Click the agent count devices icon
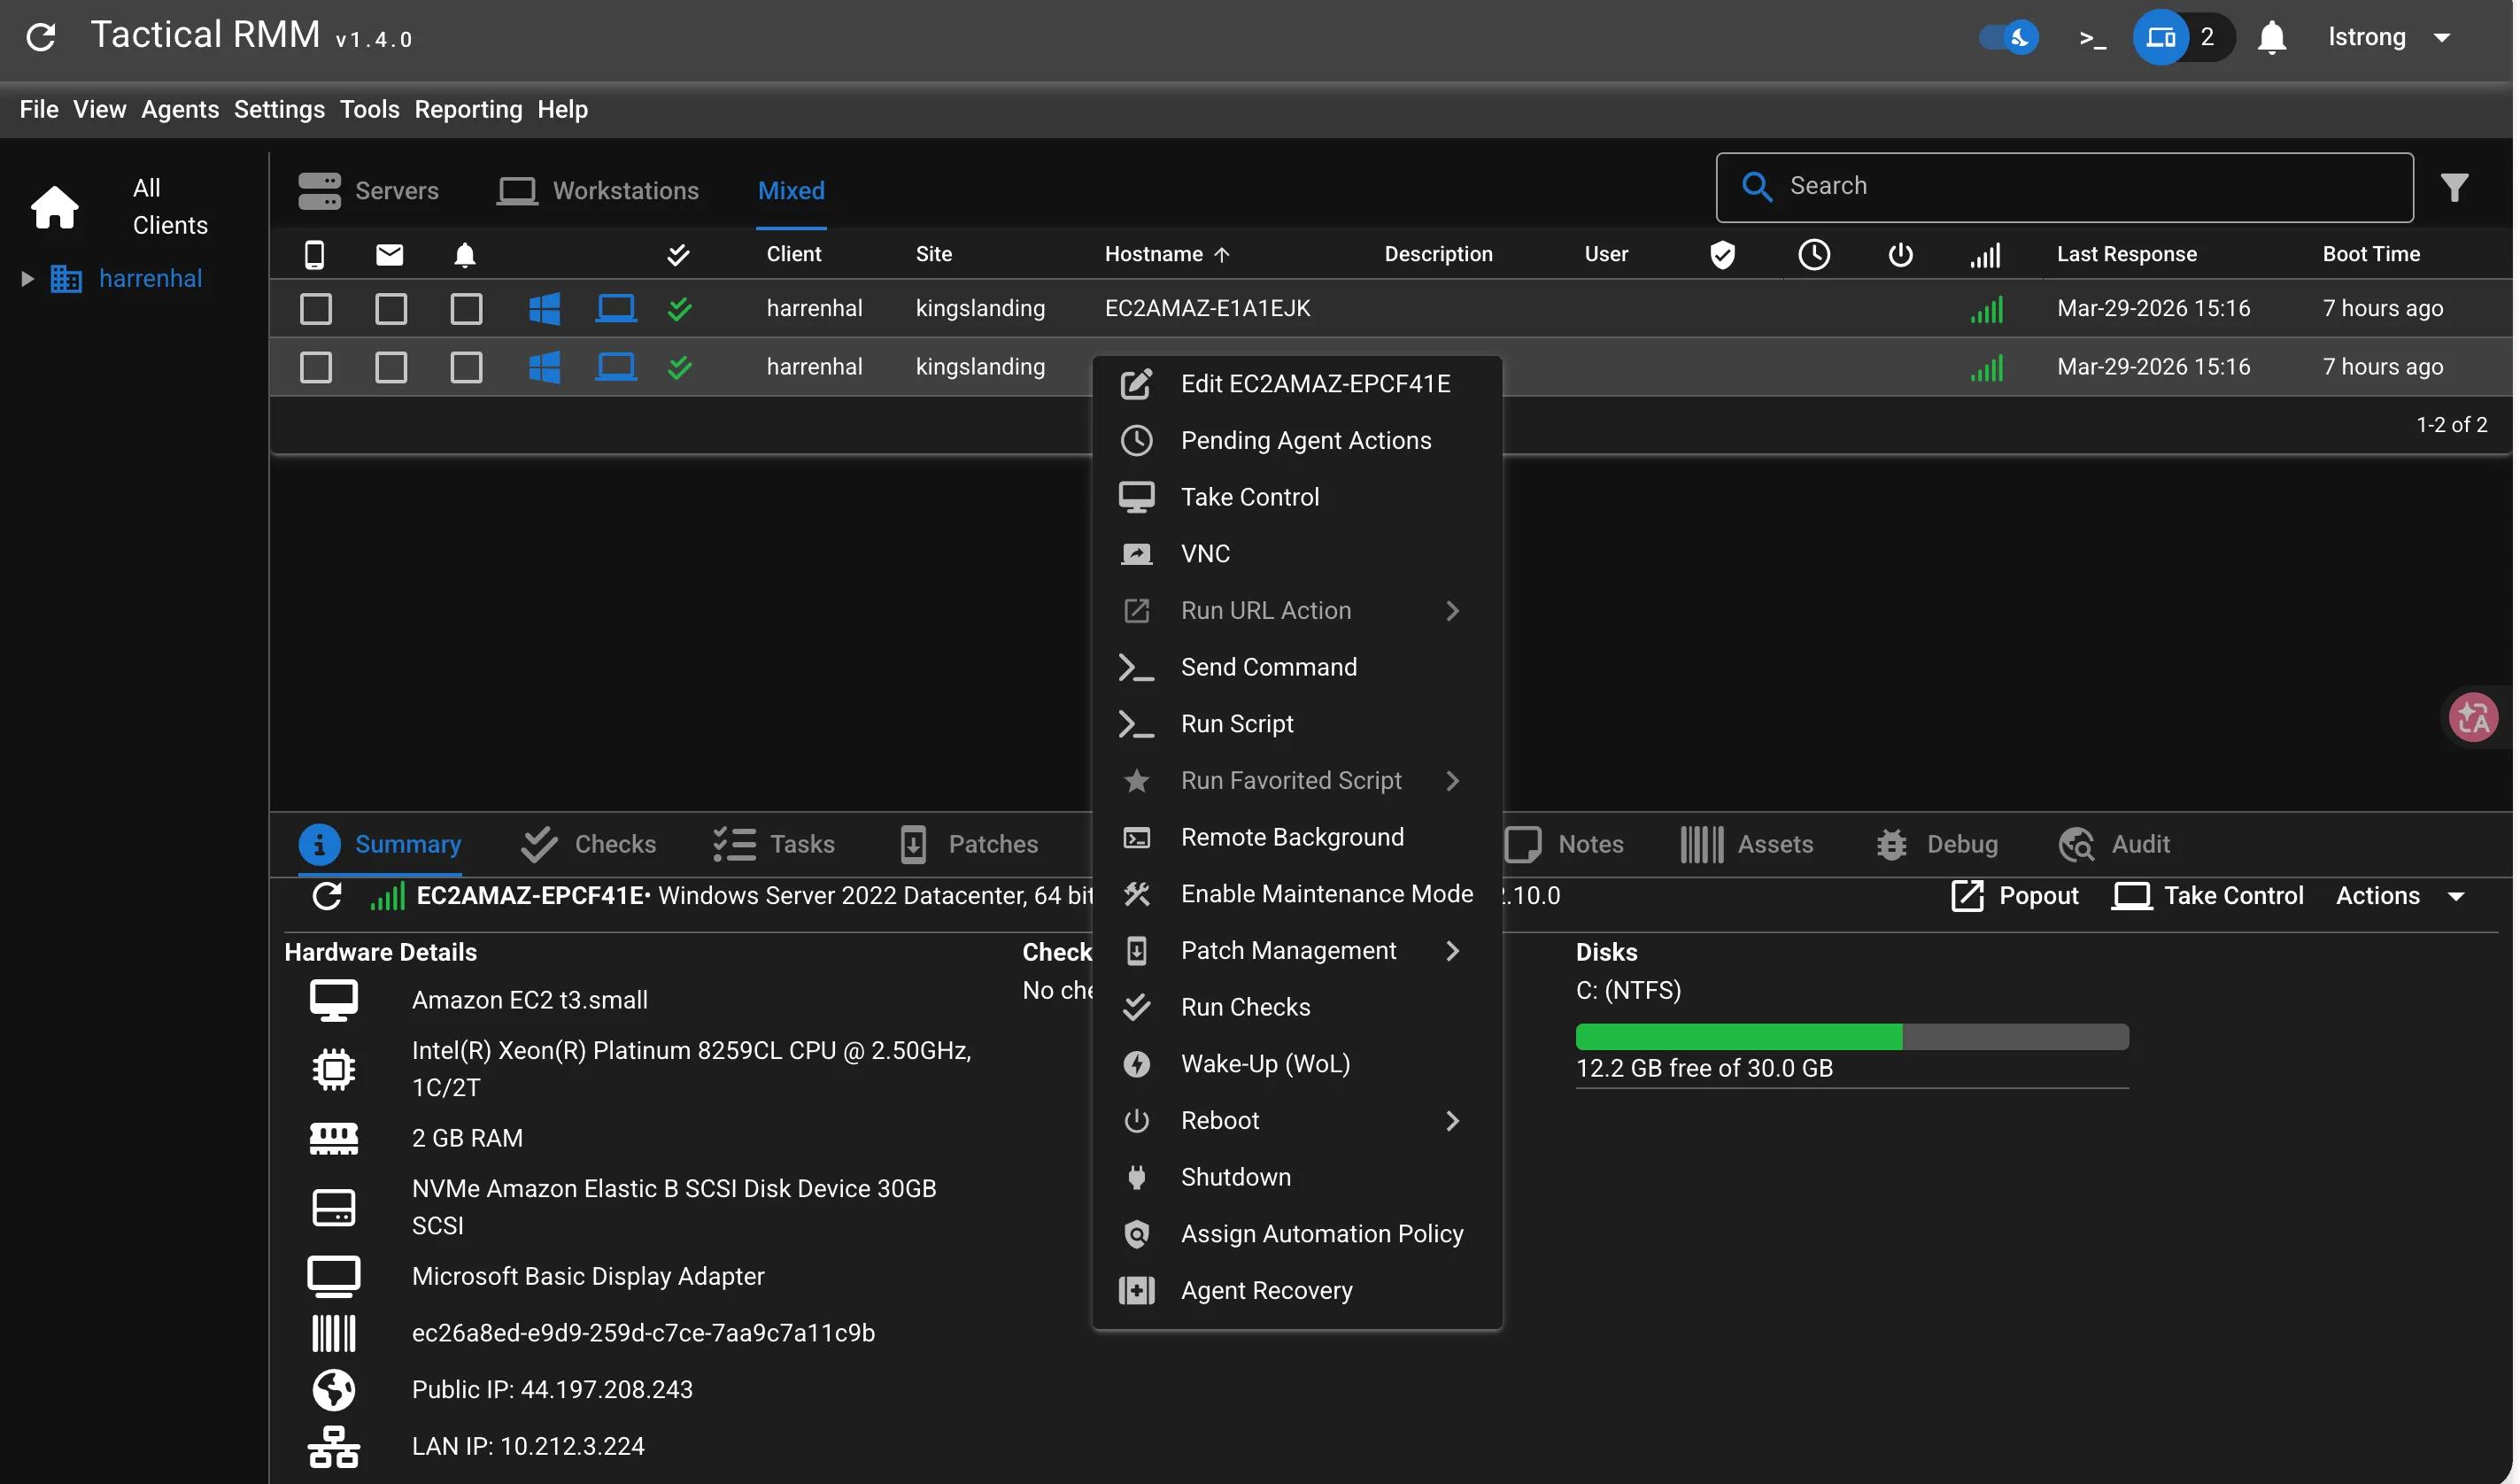 tap(2160, 38)
